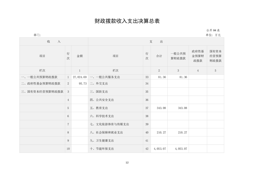The image size is (254, 179).
Task: Click the 部门: label above table
Action: 37,35
